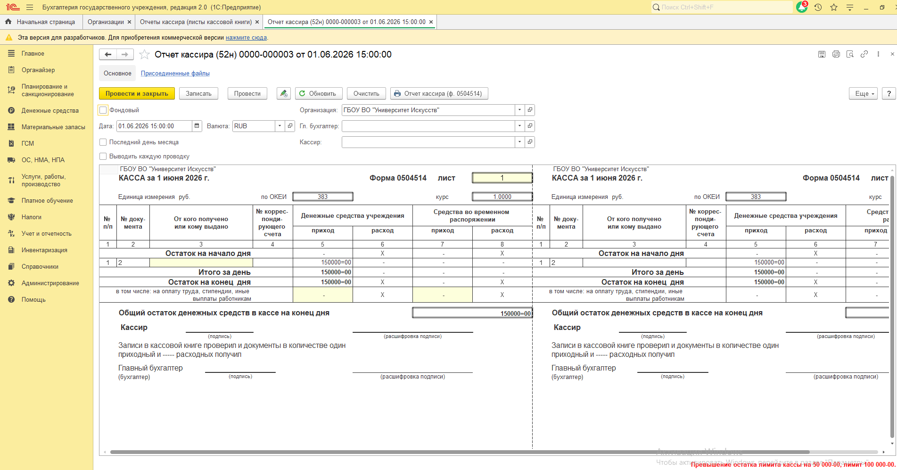
Task: Focus the search field Поиск Ctrl+Shift+F
Action: pyautogui.click(x=722, y=7)
